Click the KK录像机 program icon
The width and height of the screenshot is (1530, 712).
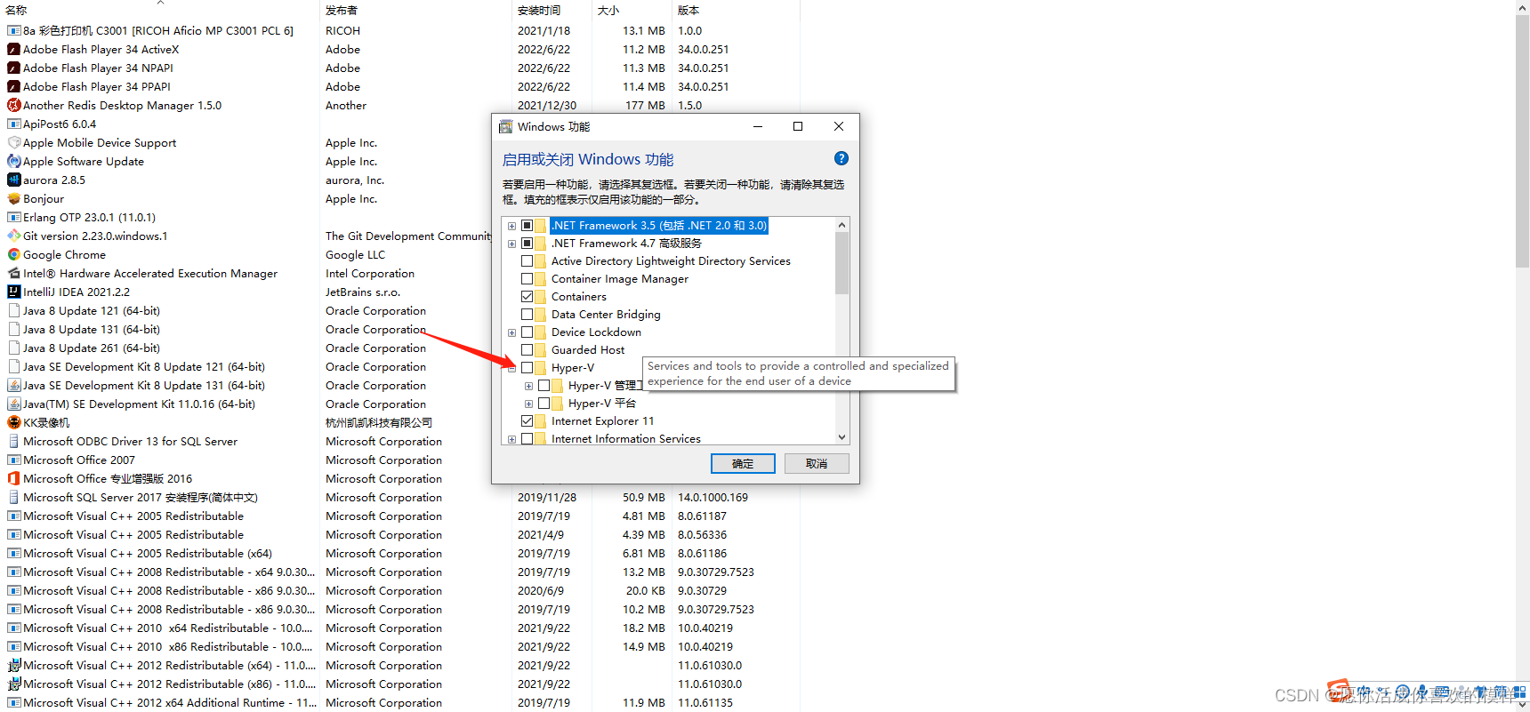point(14,422)
